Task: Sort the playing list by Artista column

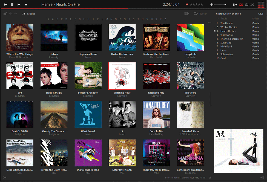Action: tap(255, 19)
